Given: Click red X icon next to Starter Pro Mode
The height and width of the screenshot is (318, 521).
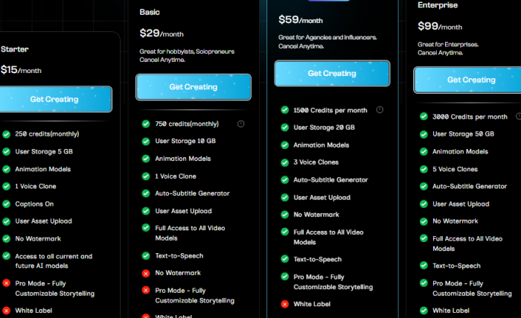Looking at the screenshot, I should pos(6,284).
